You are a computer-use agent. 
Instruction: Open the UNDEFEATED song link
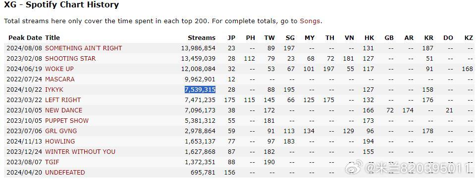tap(65, 173)
